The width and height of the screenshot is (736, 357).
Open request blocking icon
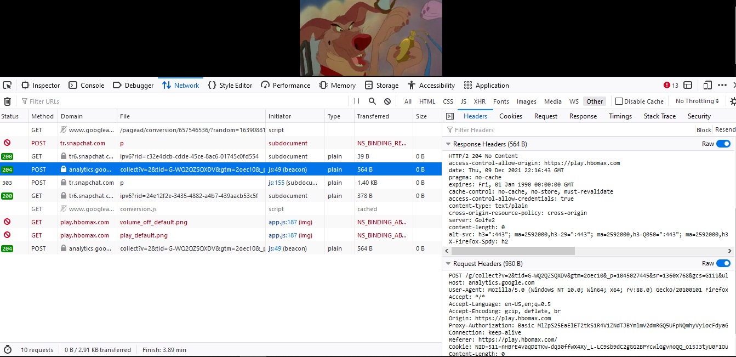point(387,101)
